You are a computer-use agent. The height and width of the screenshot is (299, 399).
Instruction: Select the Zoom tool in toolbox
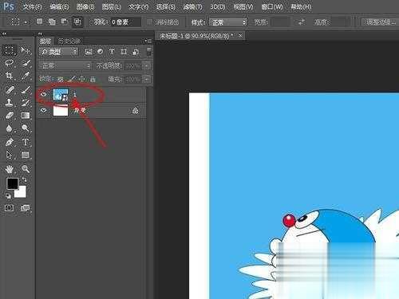tap(26, 169)
